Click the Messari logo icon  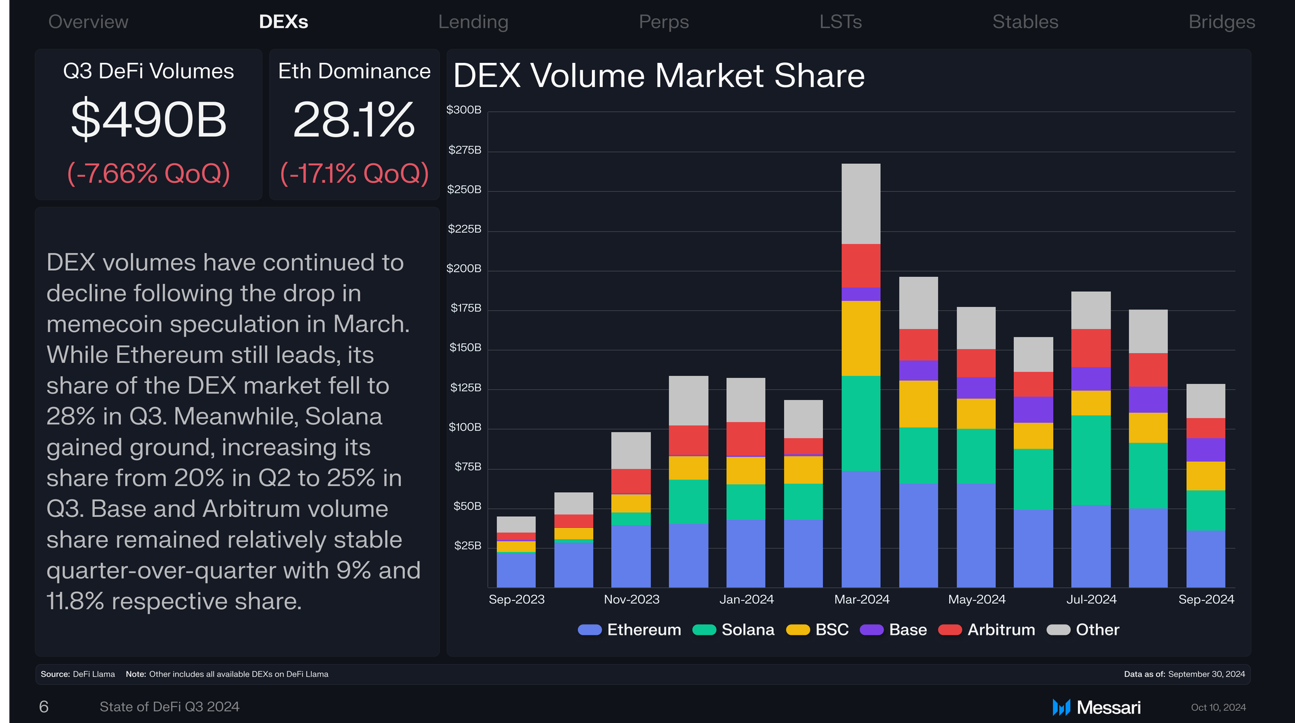(1062, 707)
